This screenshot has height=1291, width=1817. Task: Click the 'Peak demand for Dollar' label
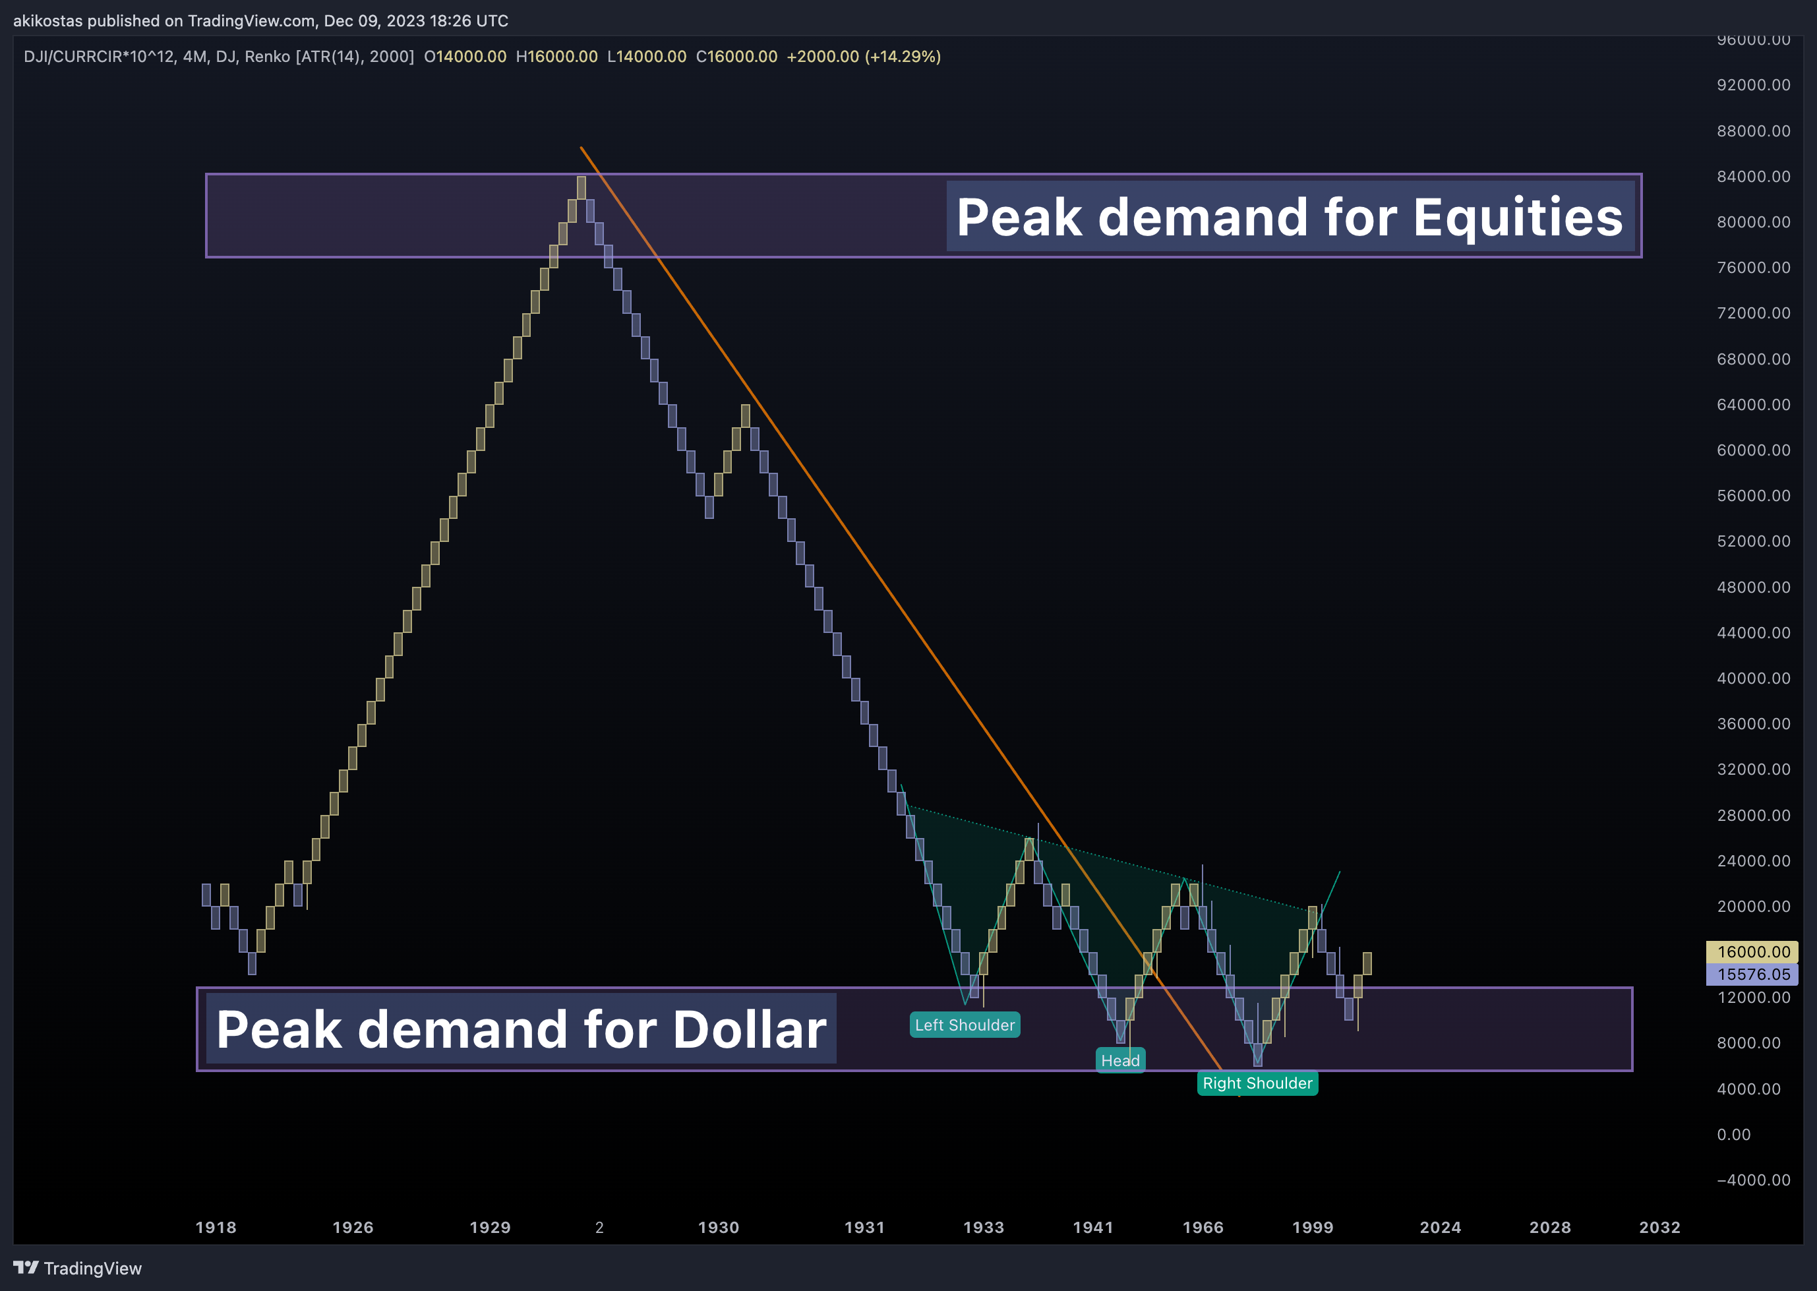coord(521,1029)
